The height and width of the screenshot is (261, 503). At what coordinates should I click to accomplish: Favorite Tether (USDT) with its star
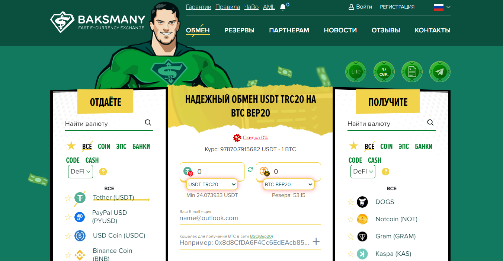tap(68, 198)
